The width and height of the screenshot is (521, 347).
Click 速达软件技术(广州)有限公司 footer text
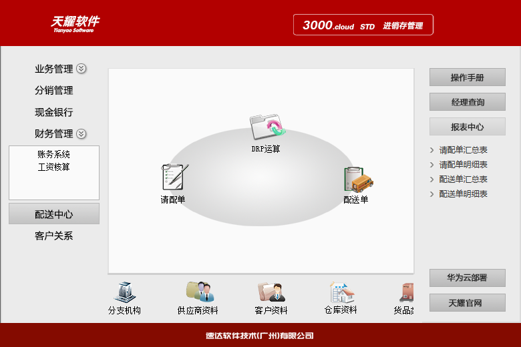pyautogui.click(x=260, y=336)
